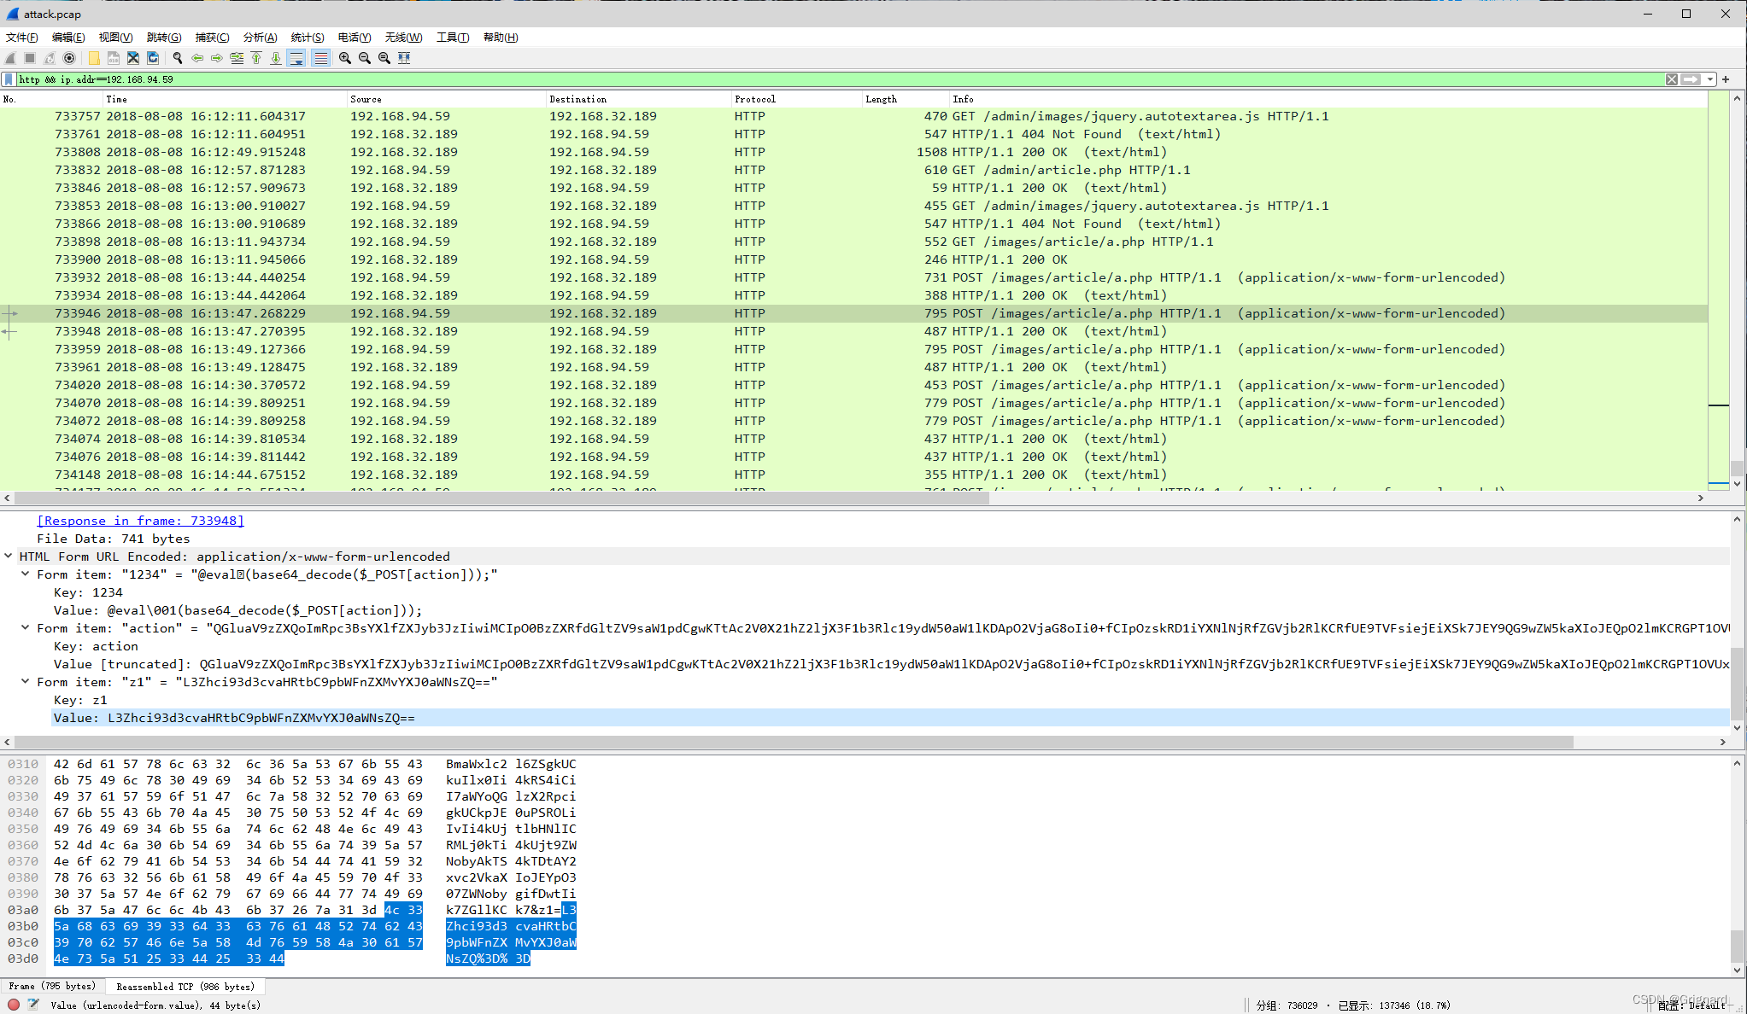The height and width of the screenshot is (1014, 1747).
Task: Open expert information status circle
Action: (14, 1005)
